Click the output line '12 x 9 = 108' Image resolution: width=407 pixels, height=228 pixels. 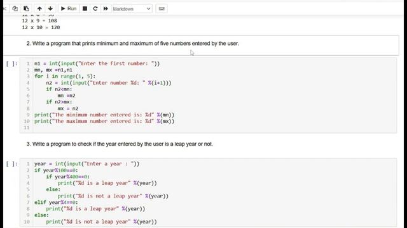(39, 21)
